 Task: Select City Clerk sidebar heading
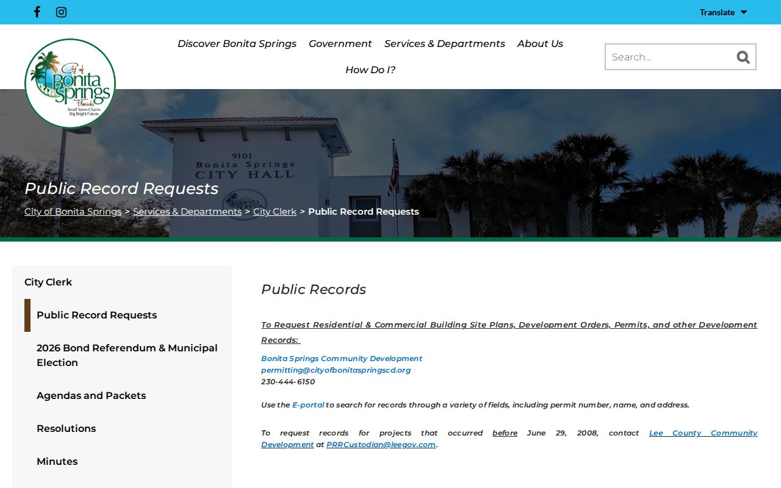point(48,282)
